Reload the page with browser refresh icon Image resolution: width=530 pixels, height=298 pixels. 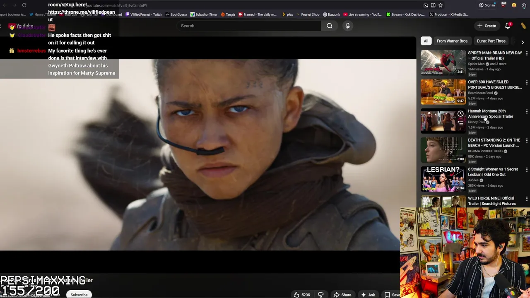[x=24, y=5]
